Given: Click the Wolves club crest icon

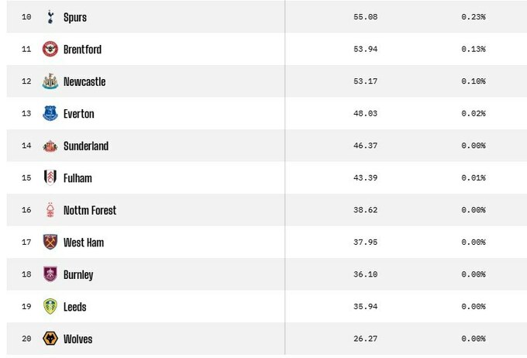Looking at the screenshot, I should pyautogui.click(x=50, y=339).
